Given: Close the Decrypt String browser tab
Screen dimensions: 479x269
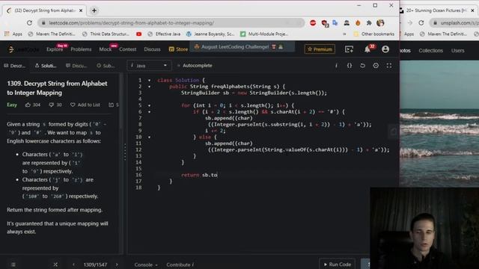Looking at the screenshot, I should (81, 10).
